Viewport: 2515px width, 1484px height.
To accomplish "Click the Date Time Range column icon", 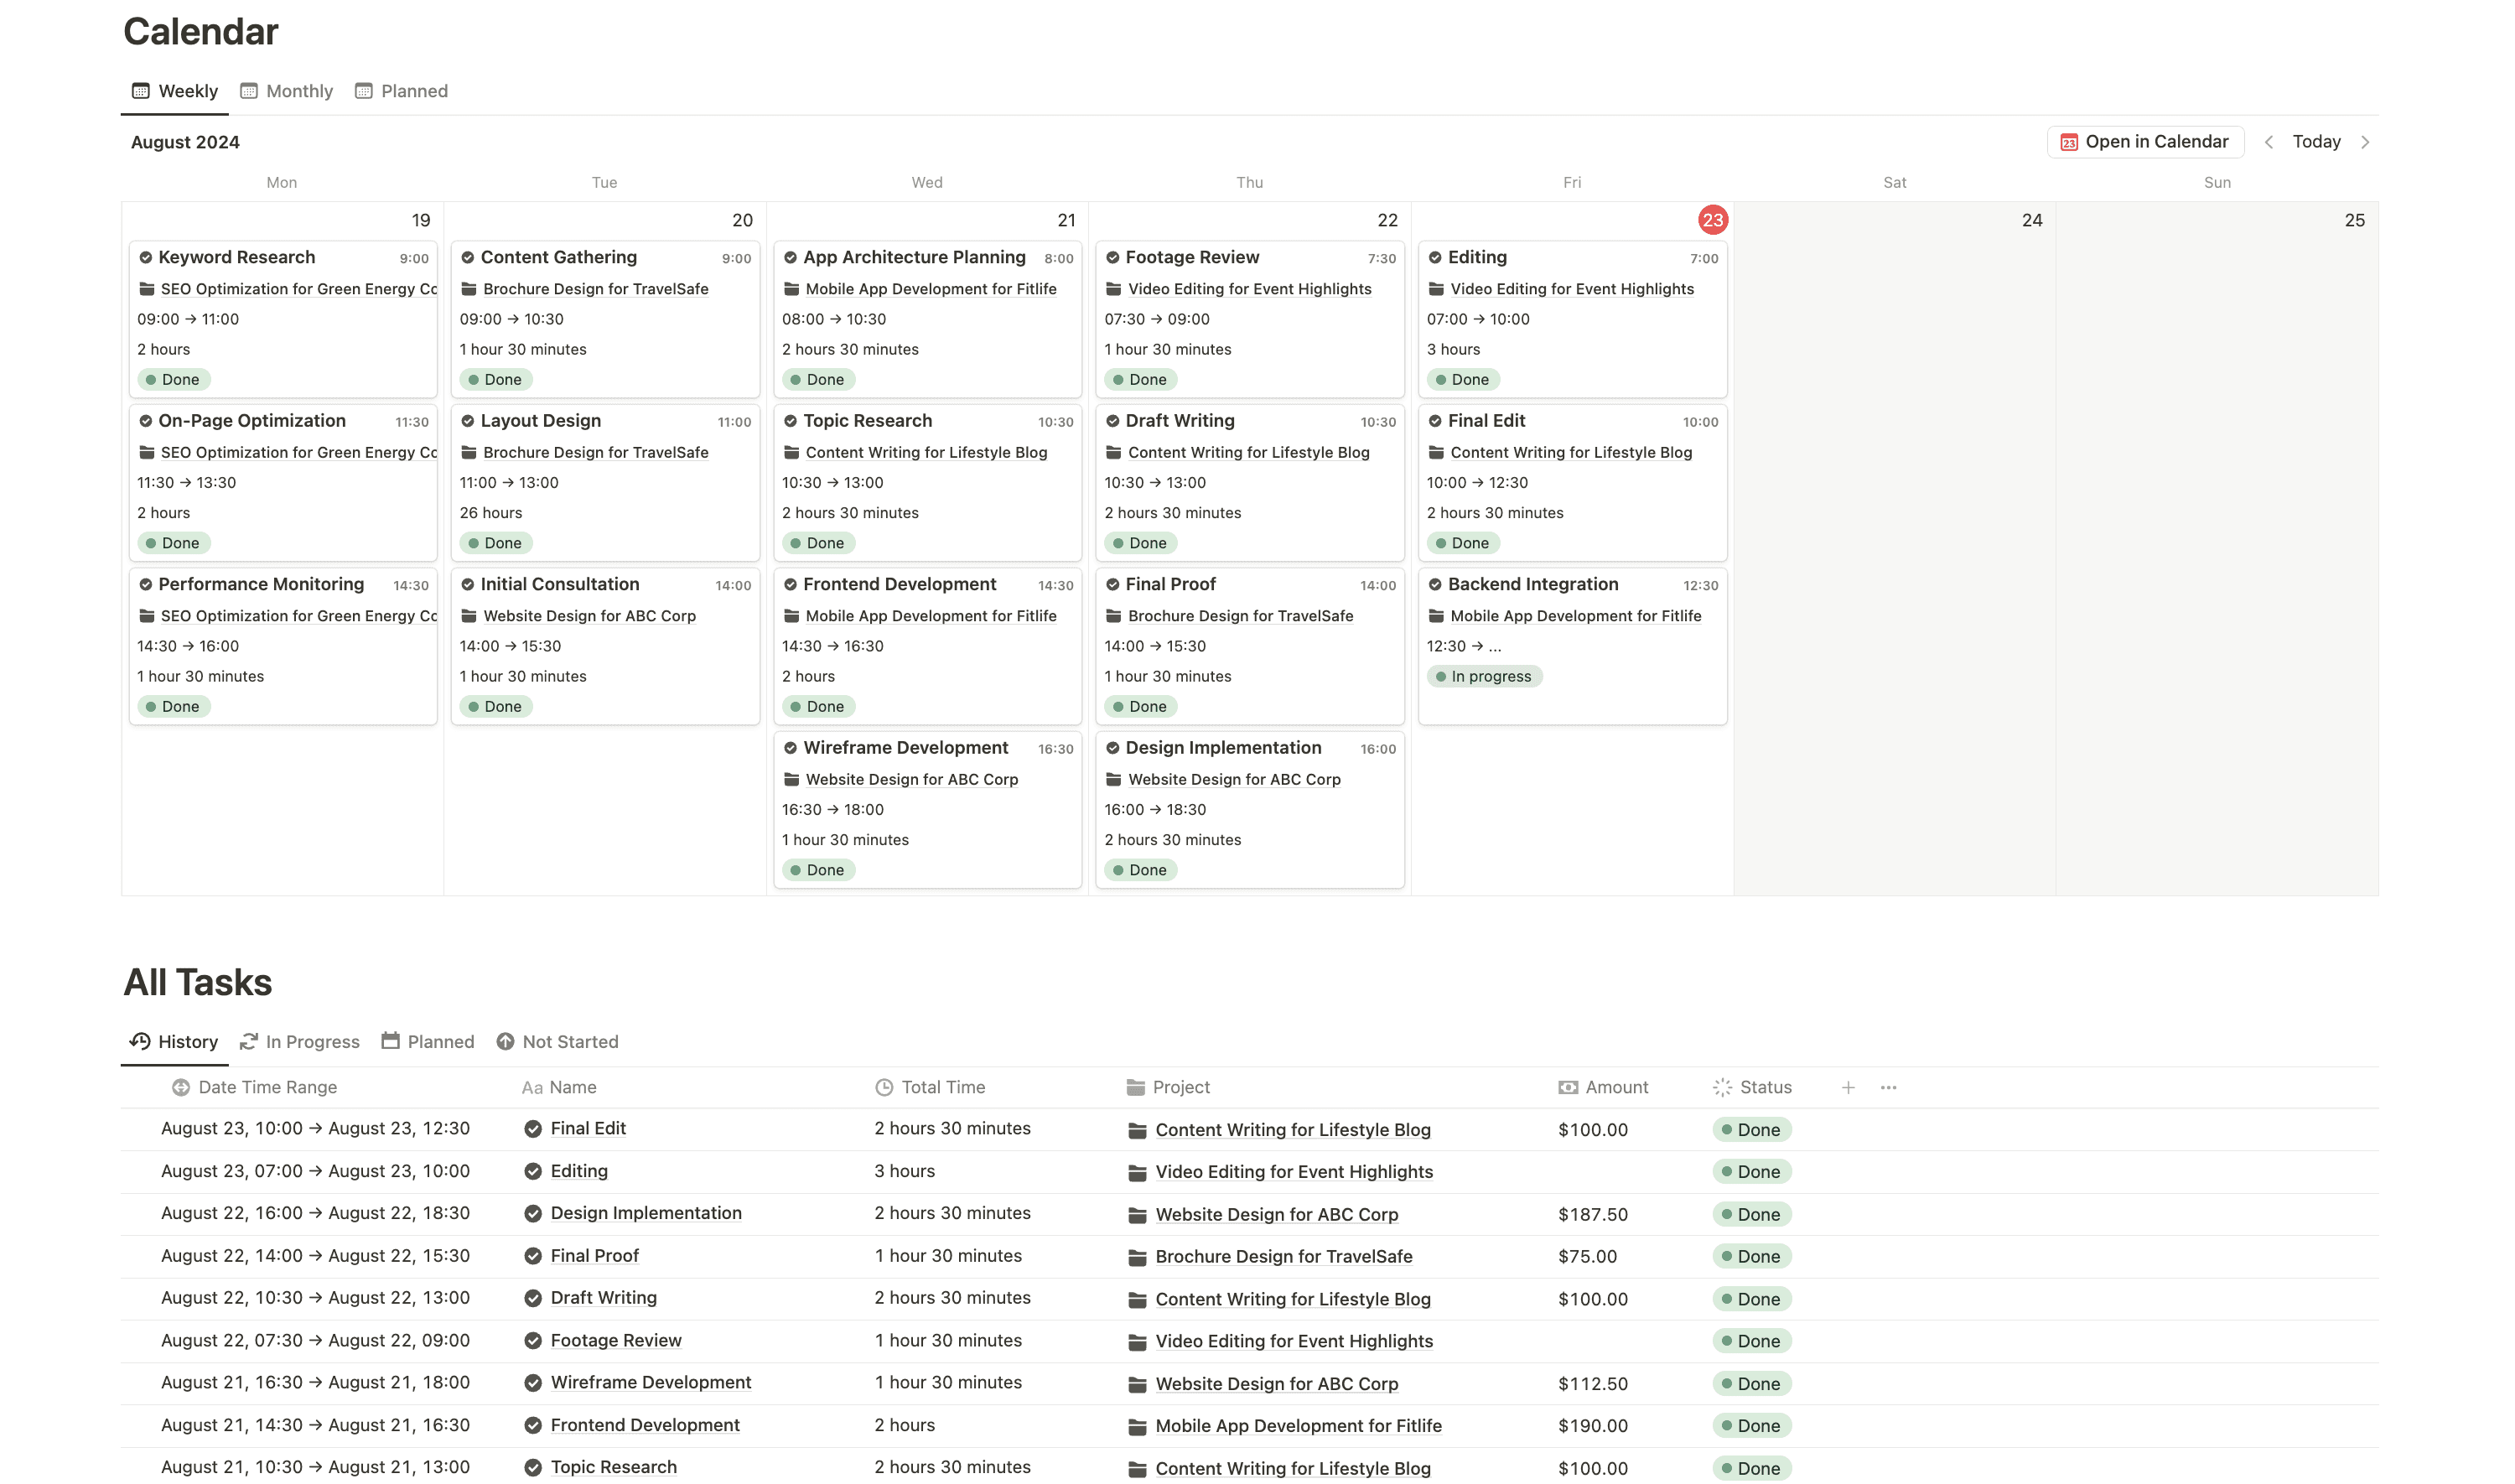I will (x=181, y=1087).
